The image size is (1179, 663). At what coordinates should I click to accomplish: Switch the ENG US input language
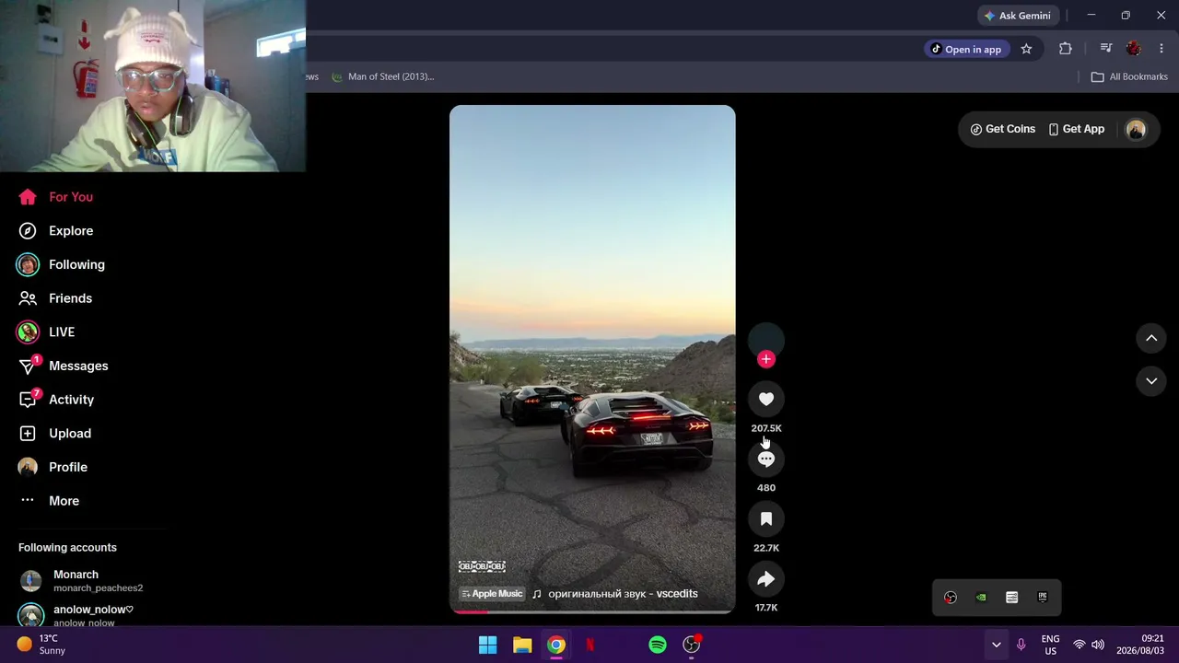1050,646
